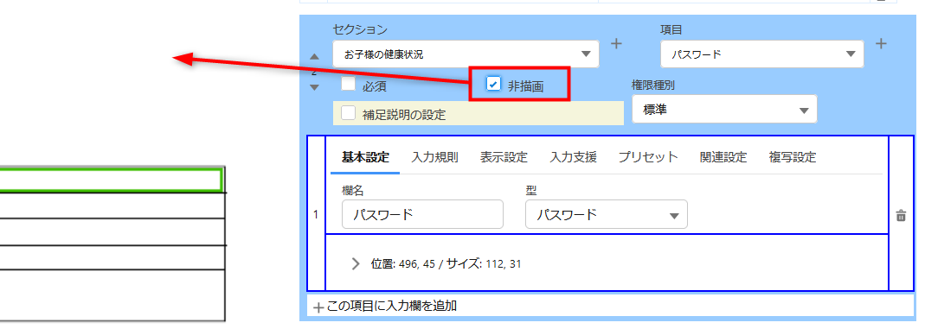
Task: Open the 権限種別 dropdown showing 標準
Action: pos(724,109)
